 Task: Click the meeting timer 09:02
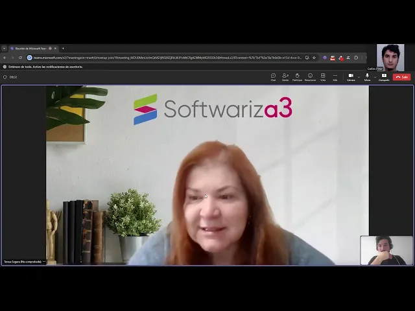point(13,77)
